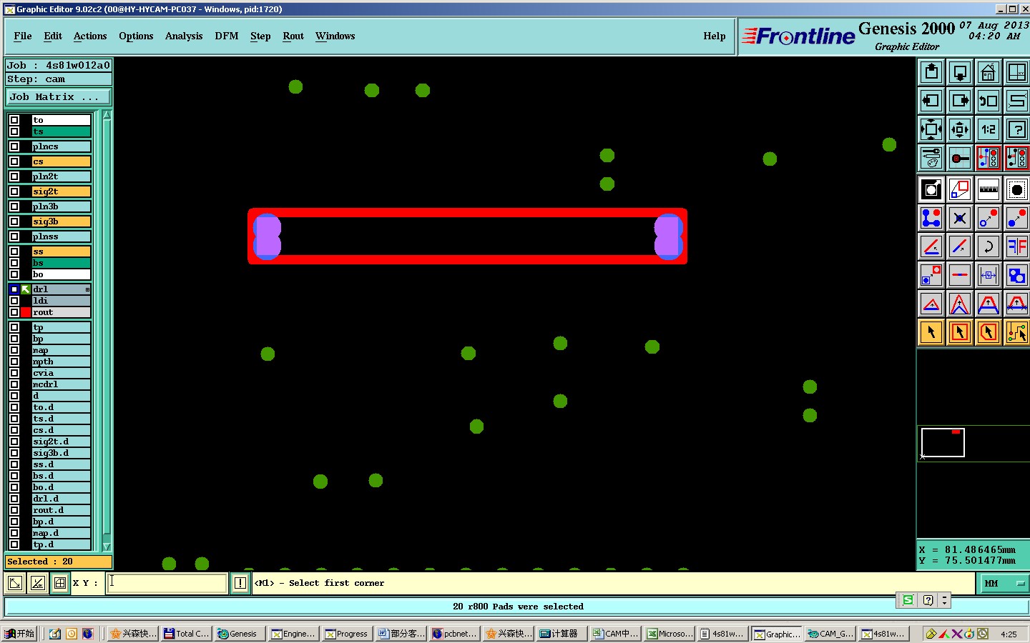Image resolution: width=1030 pixels, height=643 pixels.
Task: Select the rout.d layer name
Action: 62,510
